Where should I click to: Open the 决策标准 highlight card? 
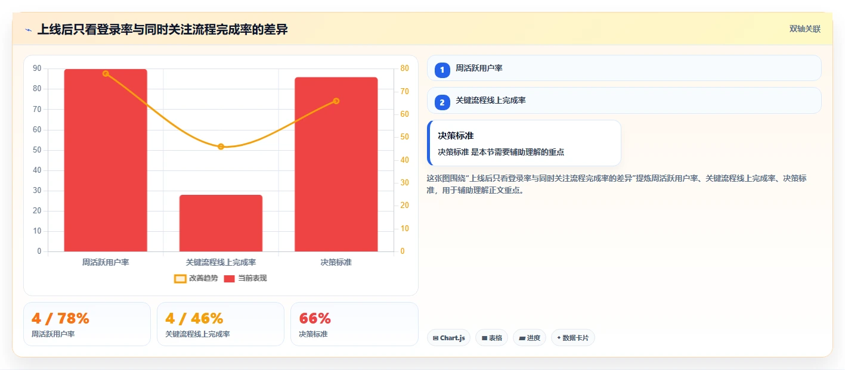click(x=524, y=143)
